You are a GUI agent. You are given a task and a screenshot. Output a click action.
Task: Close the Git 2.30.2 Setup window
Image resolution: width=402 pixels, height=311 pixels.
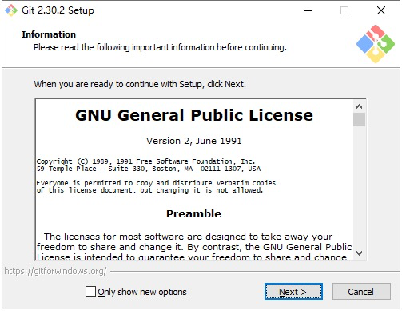tap(381, 10)
